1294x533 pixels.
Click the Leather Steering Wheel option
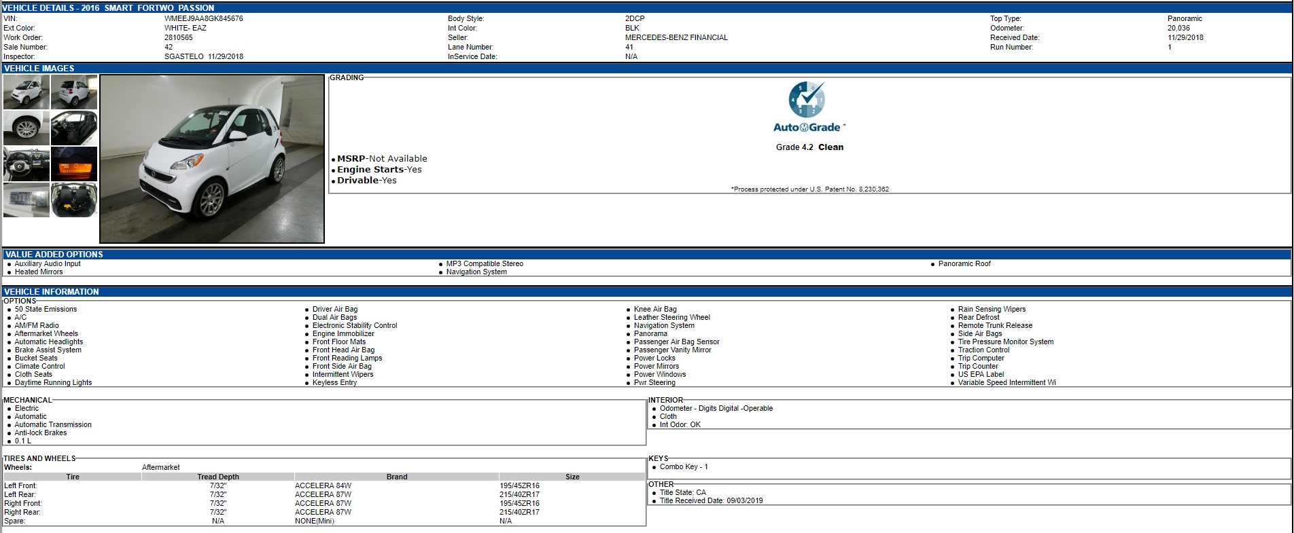tap(671, 317)
